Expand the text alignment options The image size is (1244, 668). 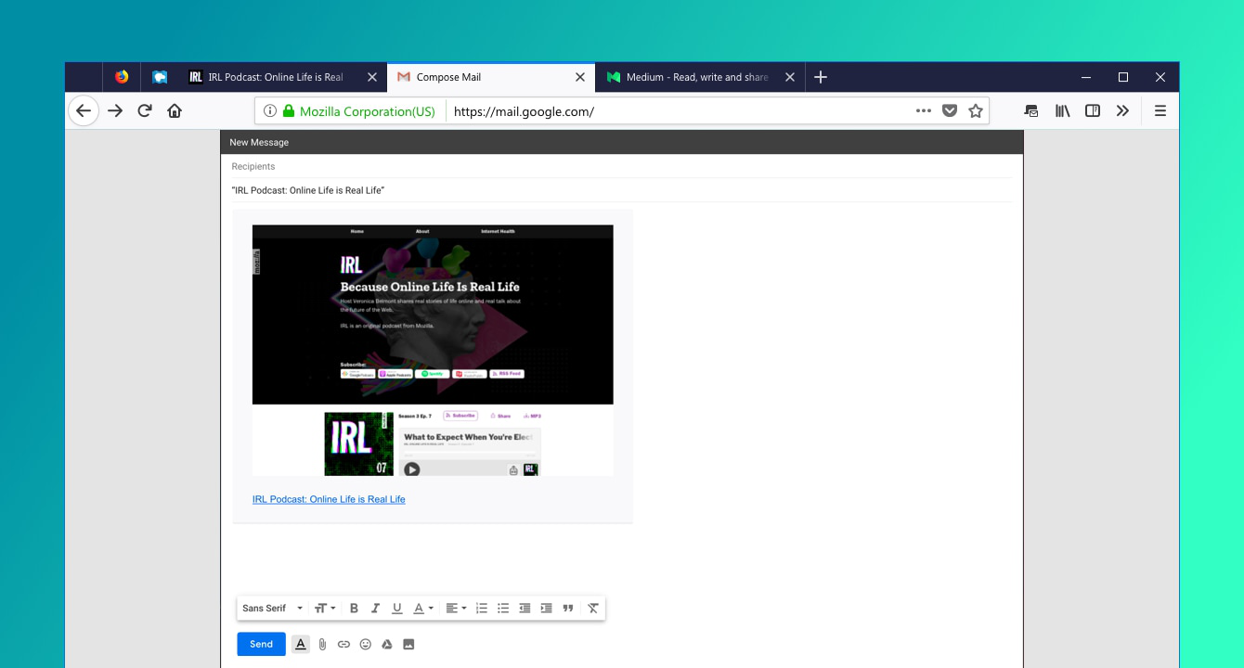(455, 608)
